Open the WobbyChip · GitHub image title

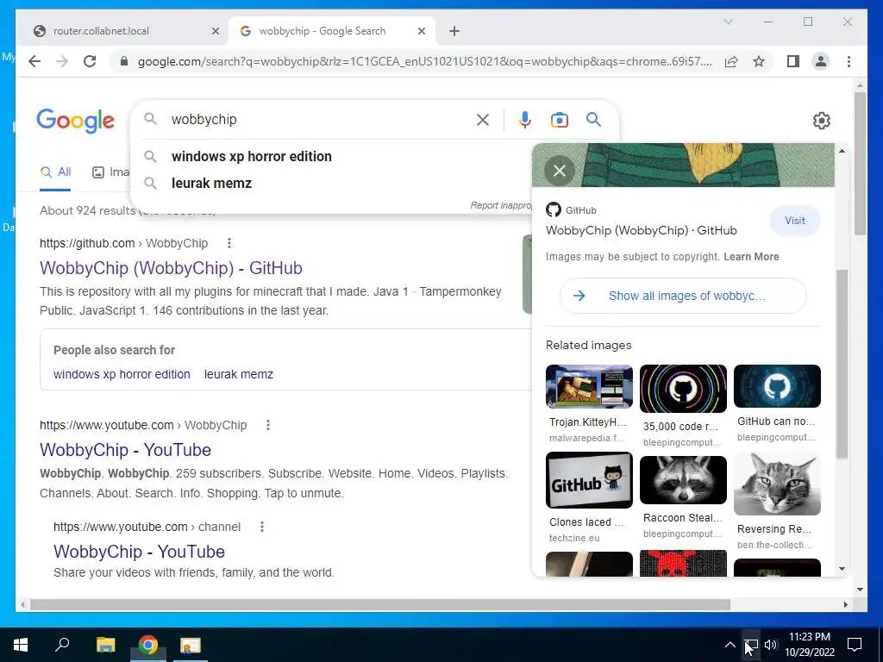(641, 230)
